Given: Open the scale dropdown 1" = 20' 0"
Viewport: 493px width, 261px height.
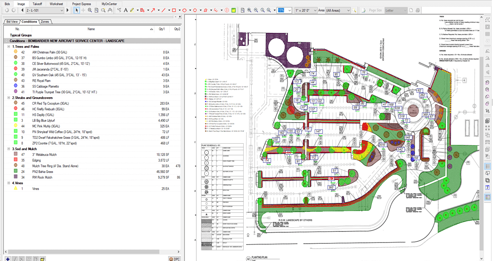Looking at the screenshot, I should (306, 10).
